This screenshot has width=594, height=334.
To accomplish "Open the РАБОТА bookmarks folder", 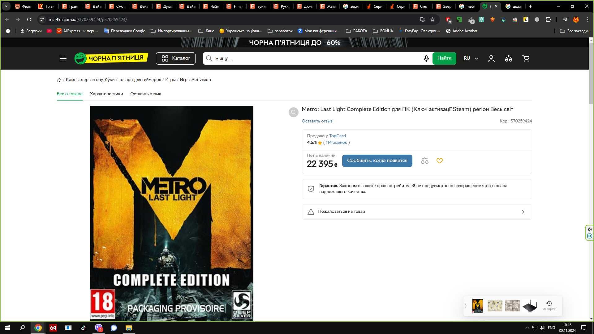I will point(357,31).
